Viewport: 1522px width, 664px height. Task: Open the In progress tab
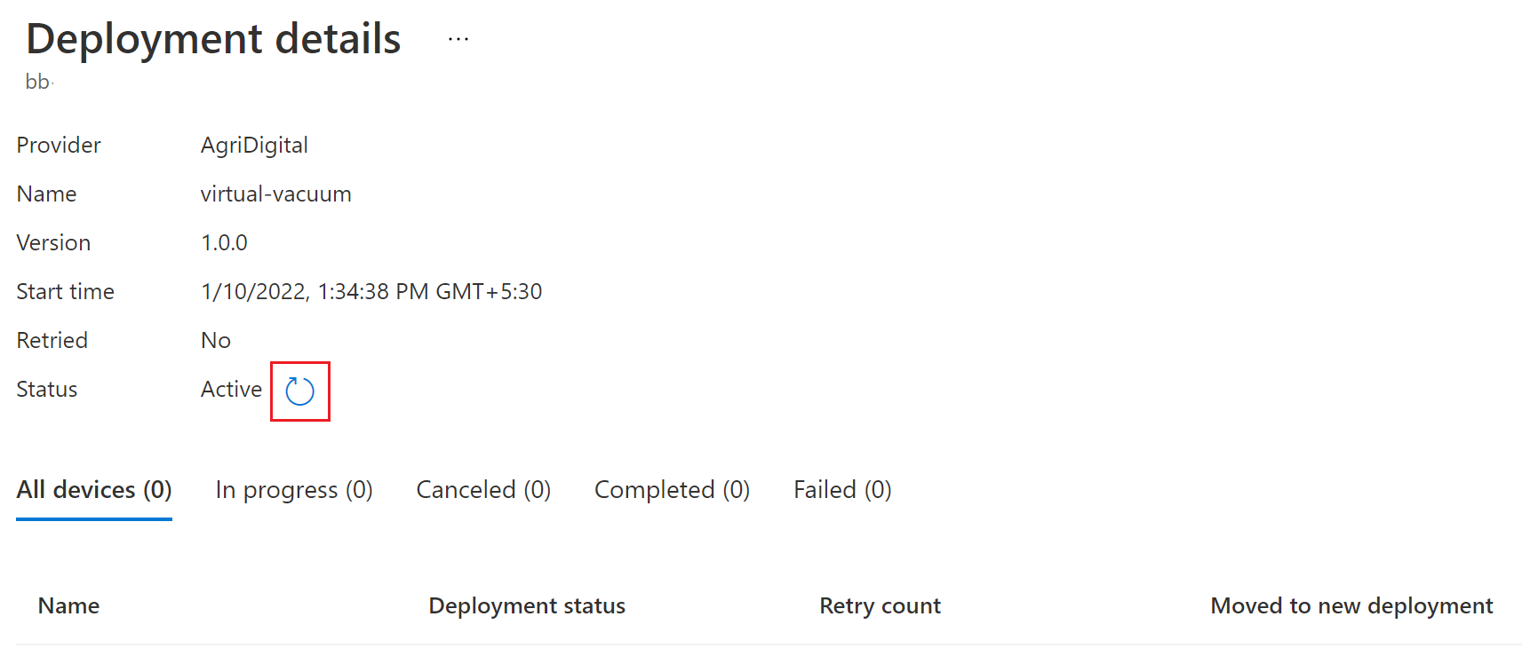pos(294,490)
